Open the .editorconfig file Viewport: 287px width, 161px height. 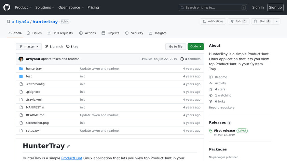click(x=35, y=84)
